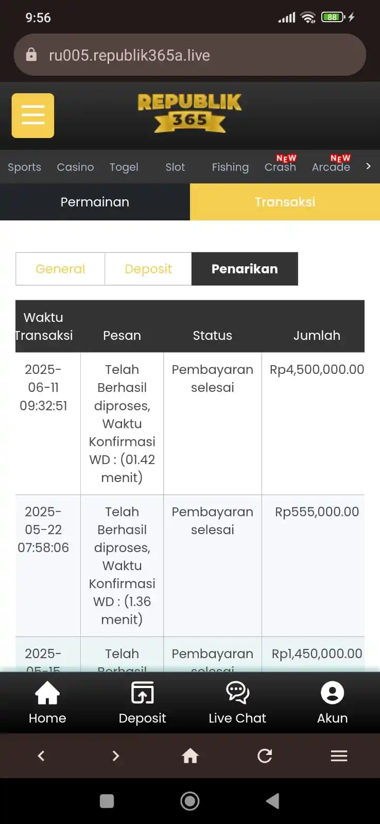The height and width of the screenshot is (824, 380).
Task: Start a Live Chat session
Action: 237,703
